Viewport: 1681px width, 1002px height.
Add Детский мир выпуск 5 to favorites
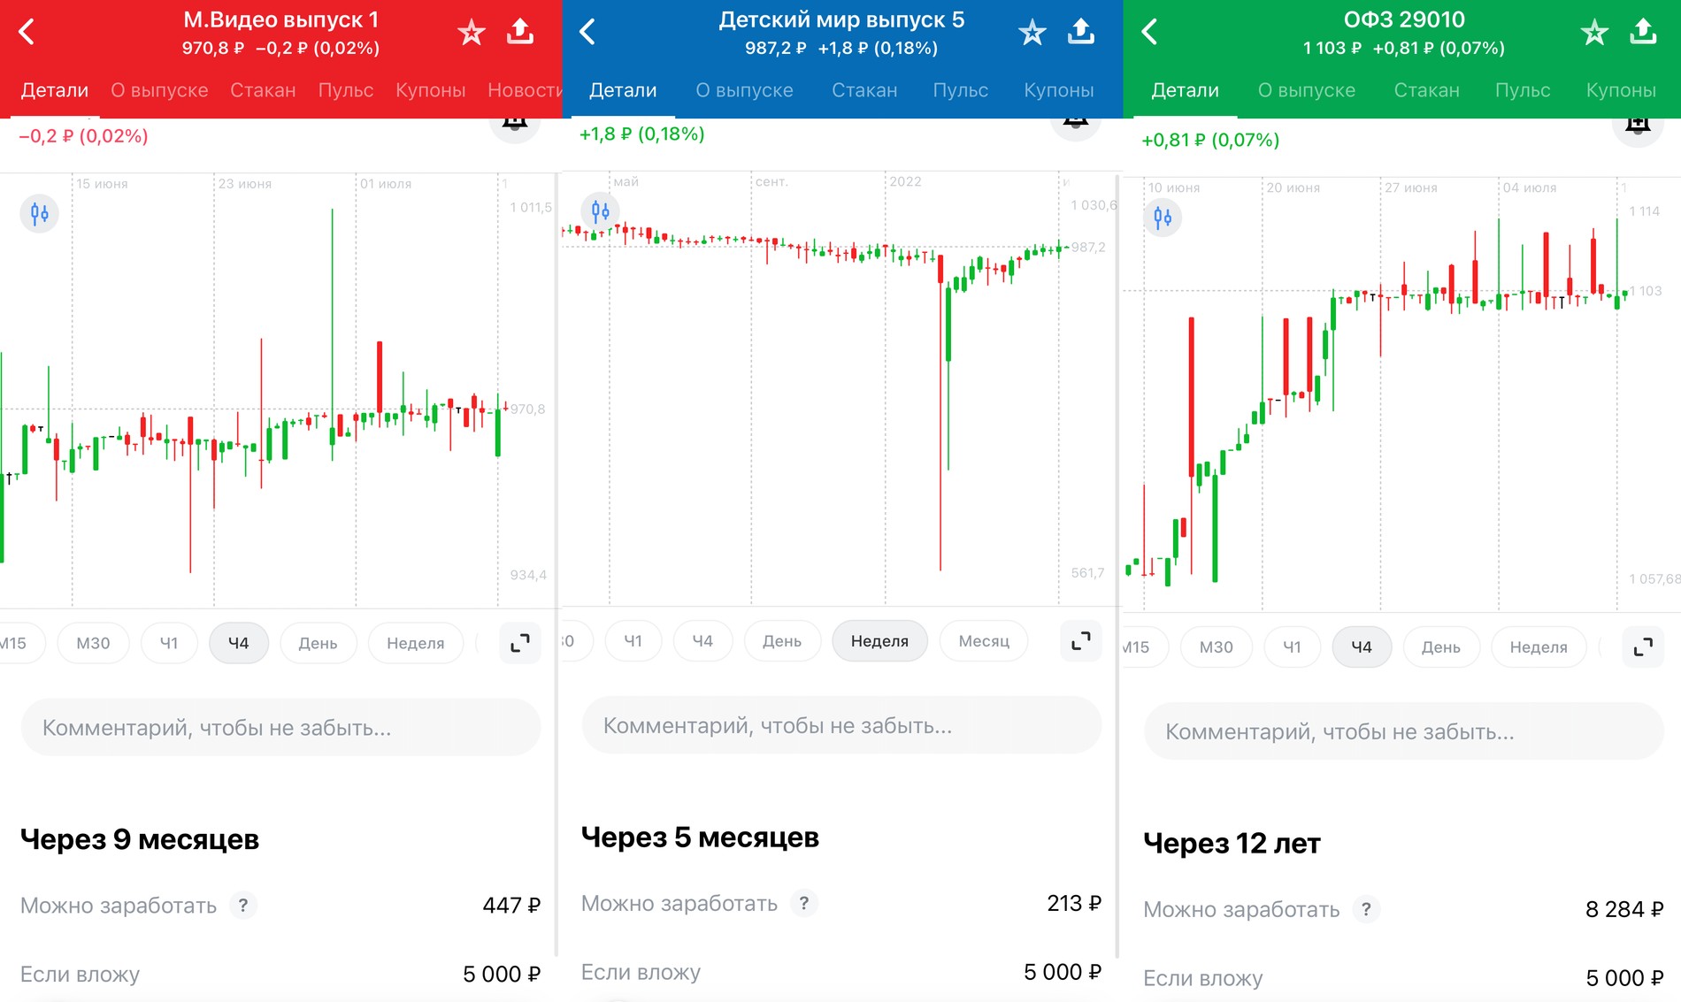click(x=1032, y=33)
